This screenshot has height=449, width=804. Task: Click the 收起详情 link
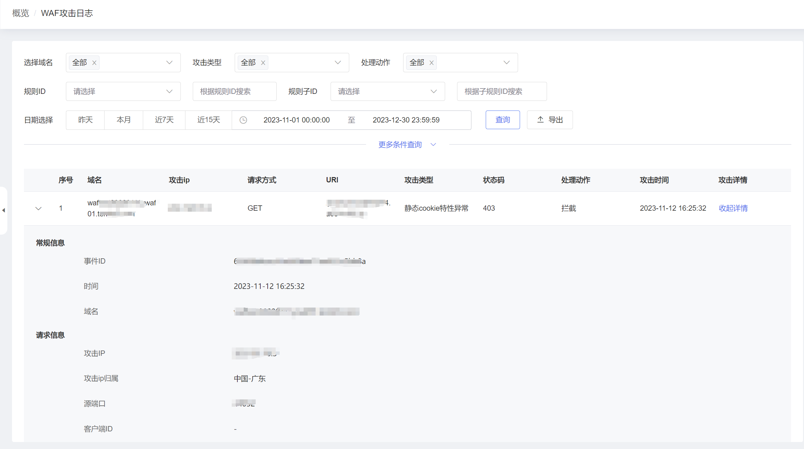[733, 208]
